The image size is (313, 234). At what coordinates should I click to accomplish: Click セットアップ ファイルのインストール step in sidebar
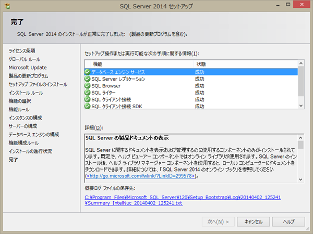(38, 84)
